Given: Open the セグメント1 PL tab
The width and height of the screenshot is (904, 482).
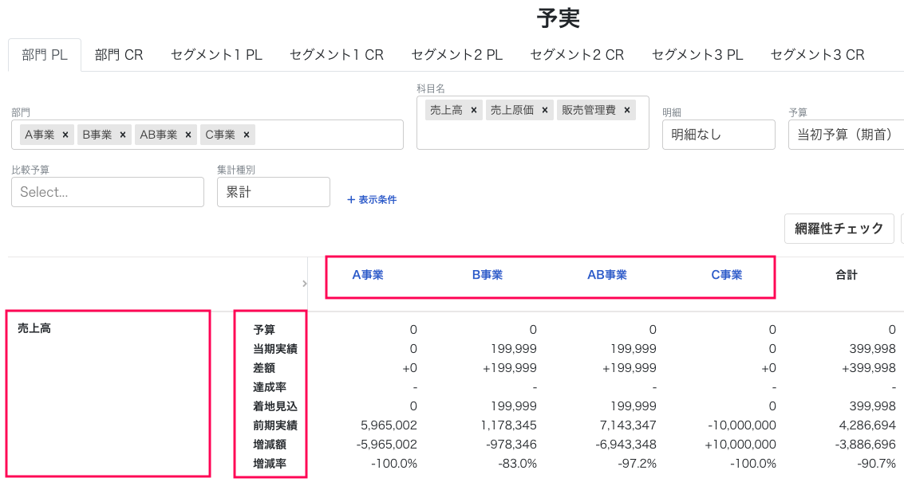Looking at the screenshot, I should tap(217, 55).
